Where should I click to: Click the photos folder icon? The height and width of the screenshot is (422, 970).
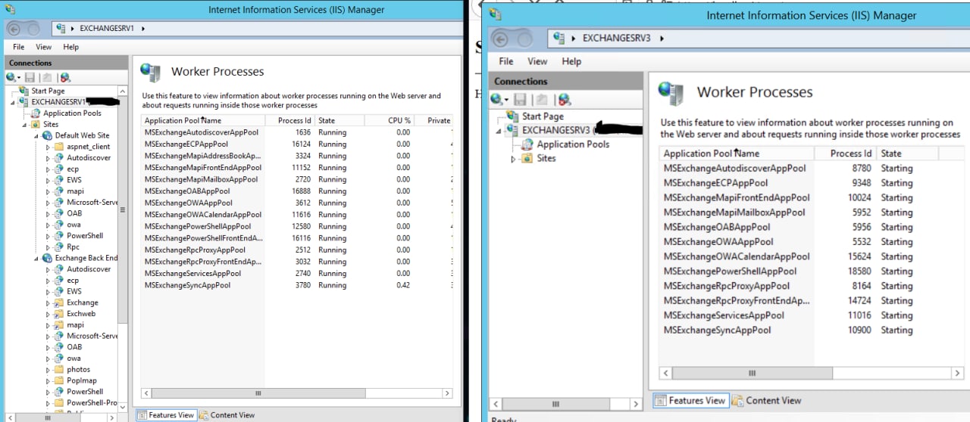coord(58,369)
